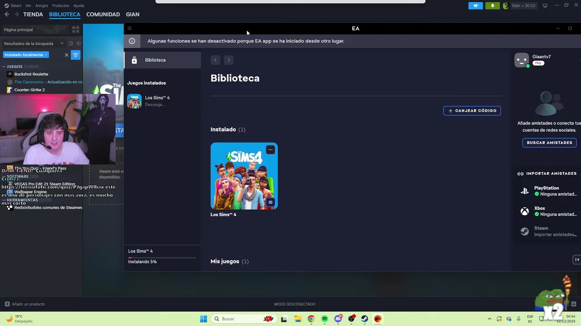Open the Importar amistades link icon
Image resolution: width=581 pixels, height=326 pixels.
pos(521,173)
